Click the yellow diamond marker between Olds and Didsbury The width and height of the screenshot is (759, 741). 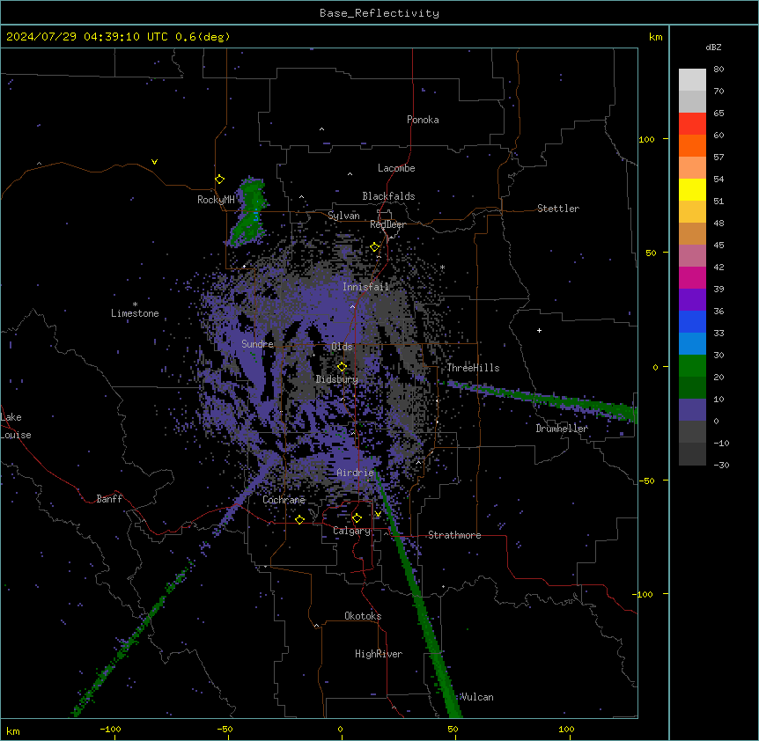[343, 367]
